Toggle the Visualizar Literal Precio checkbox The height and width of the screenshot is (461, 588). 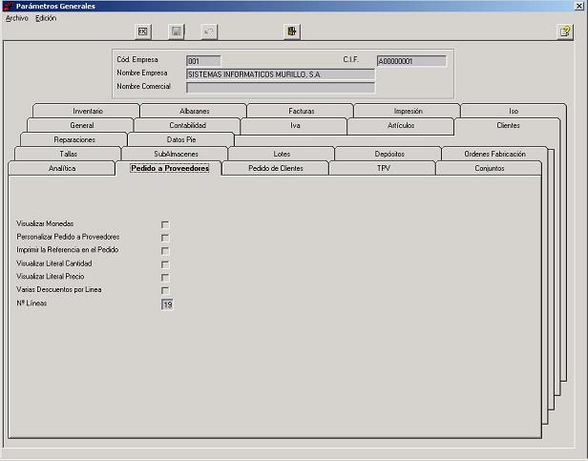pos(165,278)
